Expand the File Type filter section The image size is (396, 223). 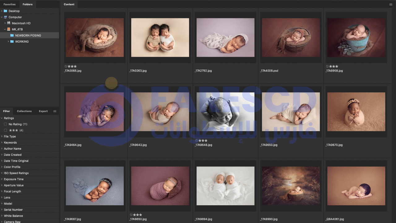[2, 136]
